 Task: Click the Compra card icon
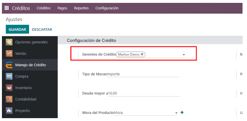pyautogui.click(x=9, y=77)
